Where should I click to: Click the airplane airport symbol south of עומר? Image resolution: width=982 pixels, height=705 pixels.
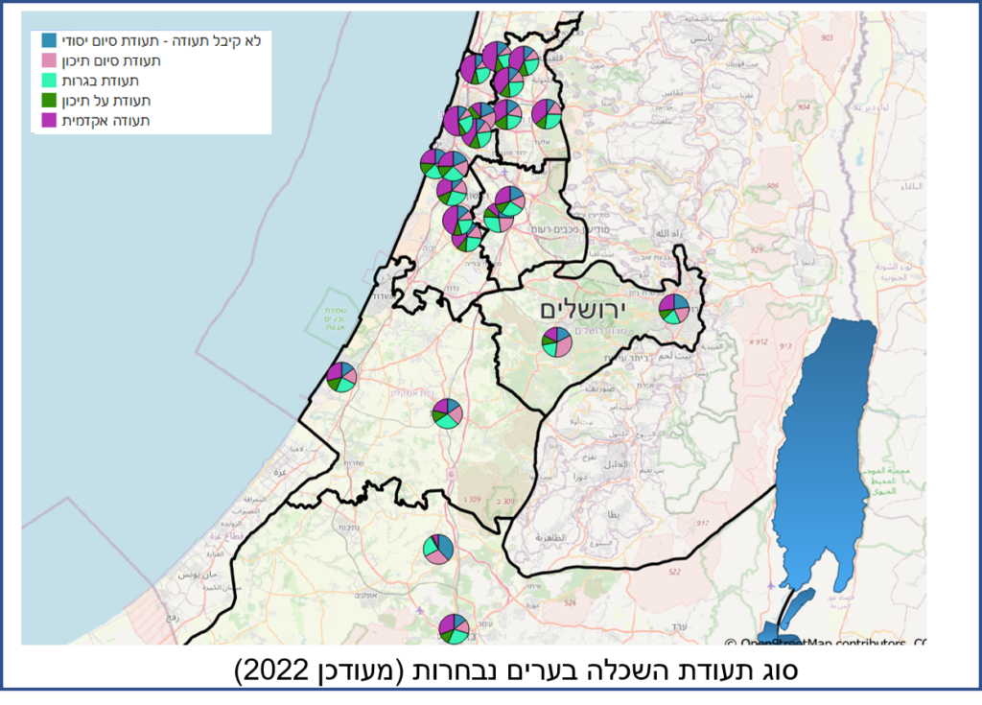pyautogui.click(x=419, y=610)
